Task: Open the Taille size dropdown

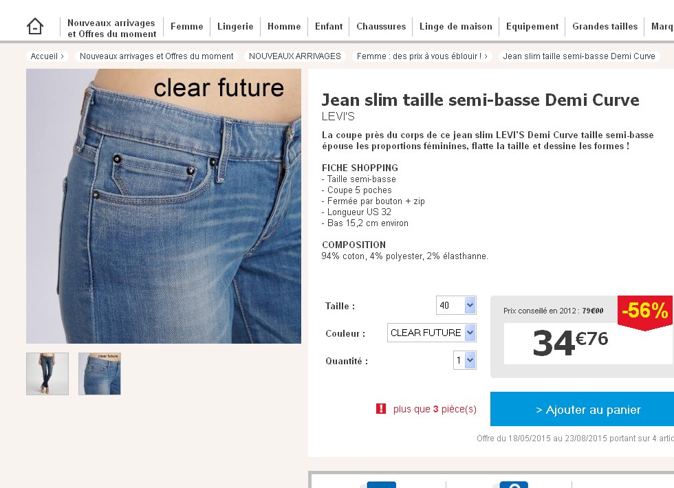Action: click(x=456, y=305)
